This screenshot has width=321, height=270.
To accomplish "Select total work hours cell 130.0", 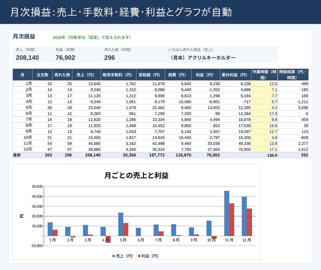I will pos(264,155).
